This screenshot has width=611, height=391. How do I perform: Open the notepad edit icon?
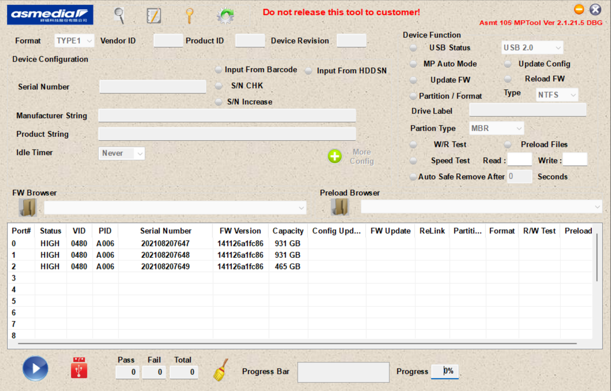coord(154,16)
